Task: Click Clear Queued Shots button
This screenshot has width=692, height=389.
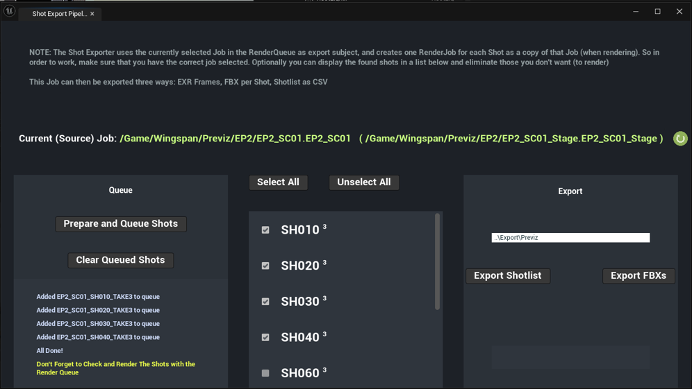Action: [x=121, y=260]
